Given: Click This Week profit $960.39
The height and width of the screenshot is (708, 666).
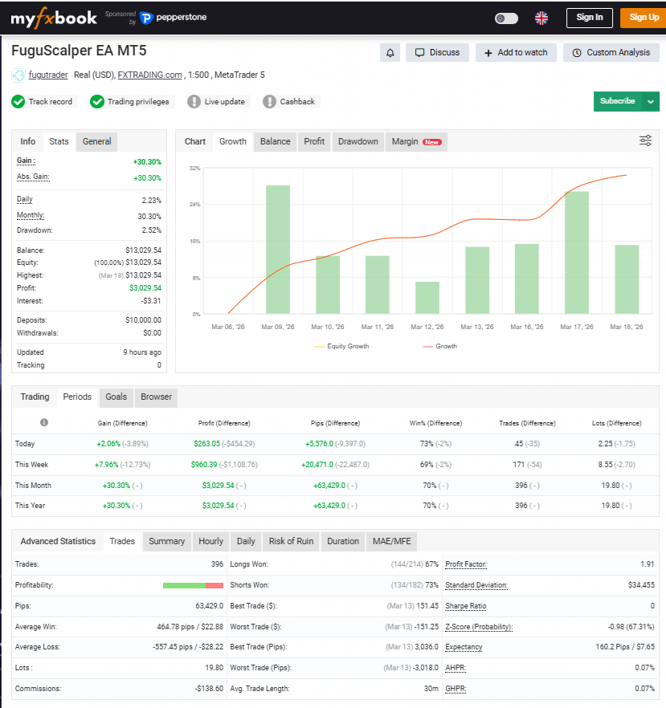Looking at the screenshot, I should click(204, 465).
